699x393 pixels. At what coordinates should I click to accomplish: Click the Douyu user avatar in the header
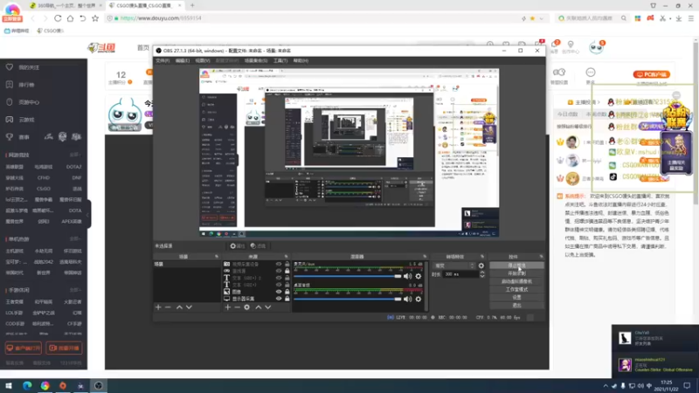[x=596, y=47]
